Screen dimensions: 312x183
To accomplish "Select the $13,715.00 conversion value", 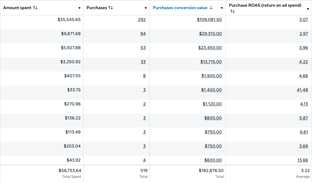I will click(211, 62).
